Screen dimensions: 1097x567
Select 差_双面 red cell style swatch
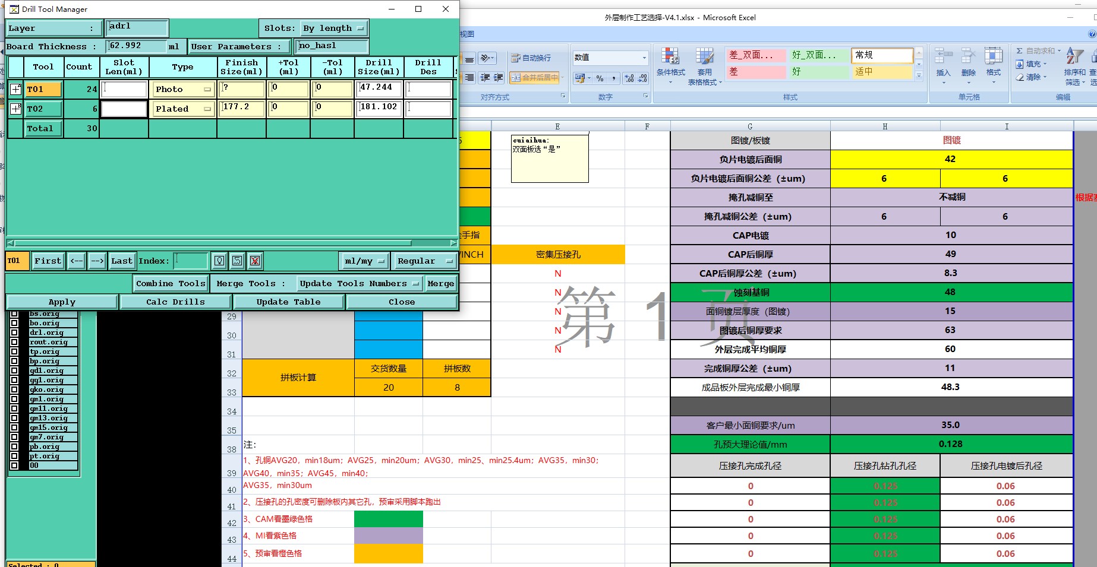(x=756, y=55)
